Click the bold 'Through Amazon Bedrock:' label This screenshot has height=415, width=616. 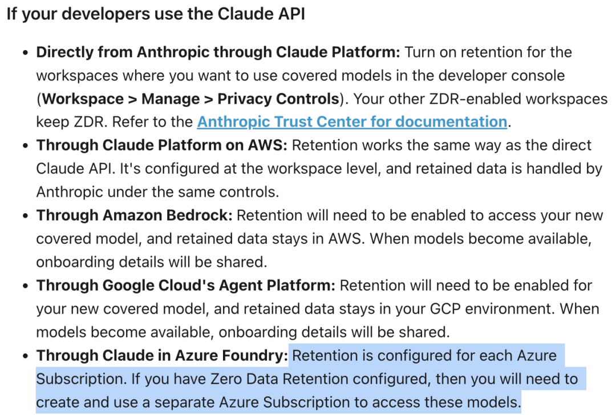(135, 215)
